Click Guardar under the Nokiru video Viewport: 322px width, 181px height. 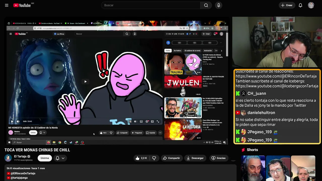point(150,133)
